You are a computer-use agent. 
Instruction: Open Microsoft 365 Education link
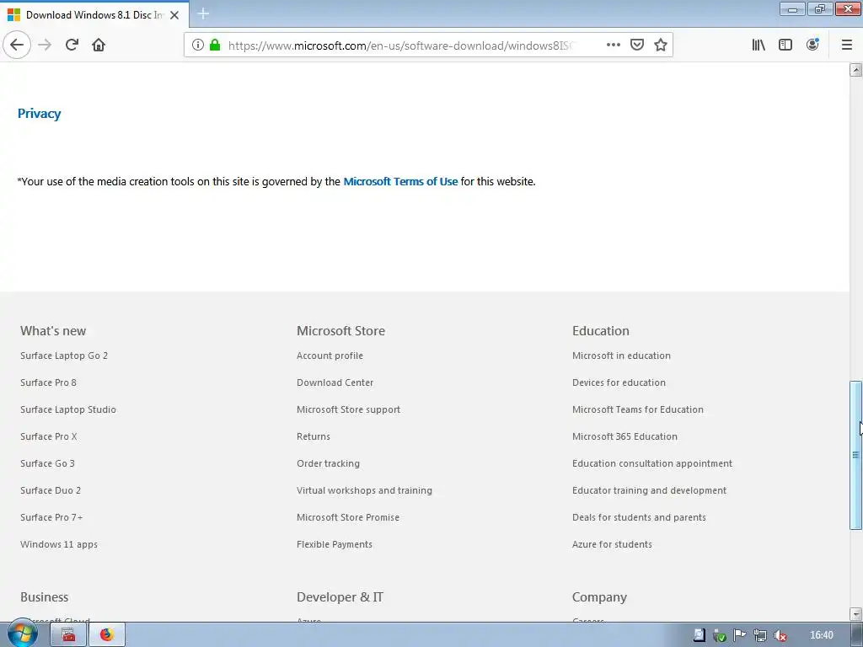pyautogui.click(x=624, y=436)
